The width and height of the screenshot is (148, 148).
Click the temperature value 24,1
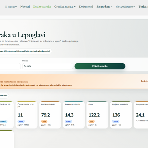140,115
